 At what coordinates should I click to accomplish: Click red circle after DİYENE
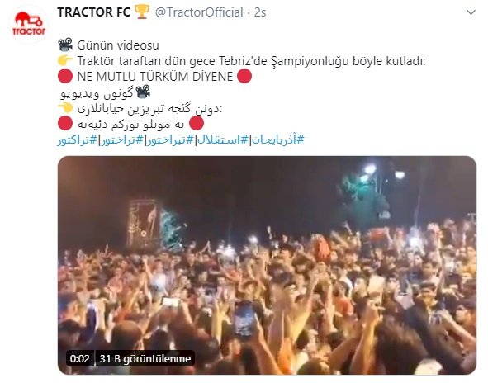(244, 76)
